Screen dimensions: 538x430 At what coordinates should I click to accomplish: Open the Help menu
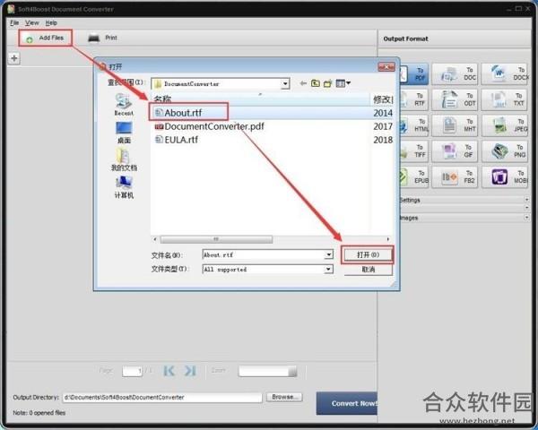pos(51,22)
